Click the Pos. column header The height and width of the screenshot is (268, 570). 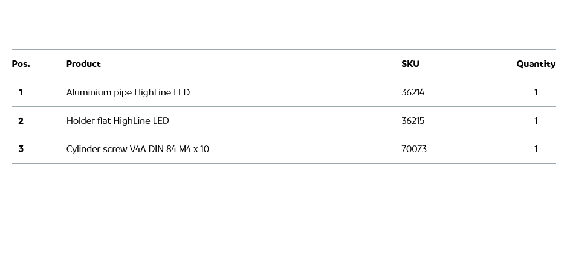coord(21,64)
